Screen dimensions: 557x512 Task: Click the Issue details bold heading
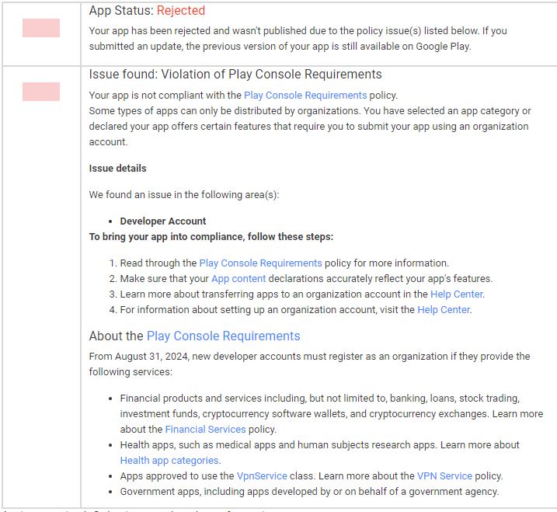tap(117, 169)
